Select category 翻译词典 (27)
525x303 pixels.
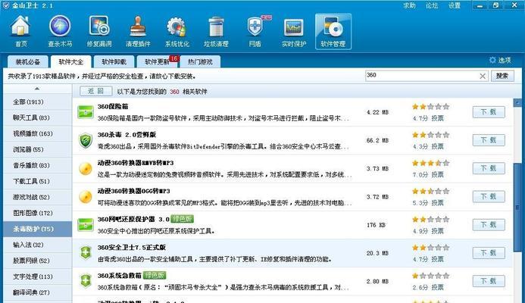tap(38, 292)
